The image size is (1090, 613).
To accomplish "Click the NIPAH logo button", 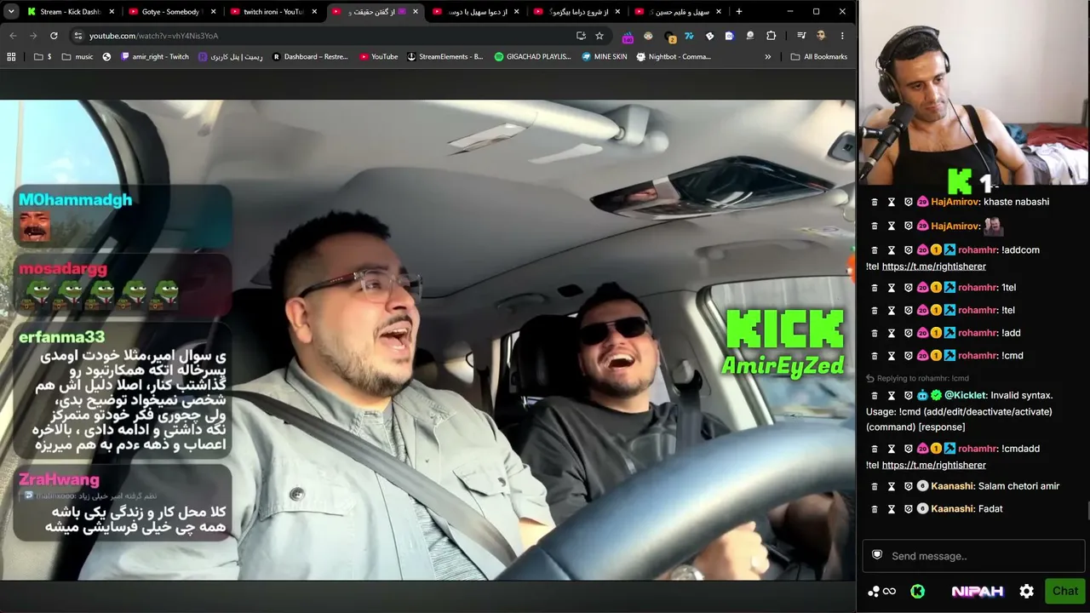I will pyautogui.click(x=977, y=592).
